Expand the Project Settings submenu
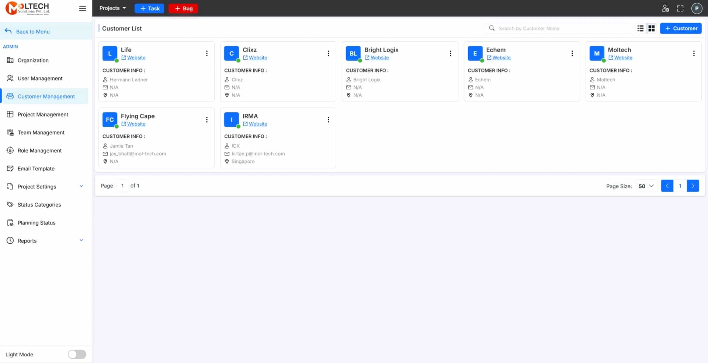The height and width of the screenshot is (363, 708). pyautogui.click(x=81, y=186)
